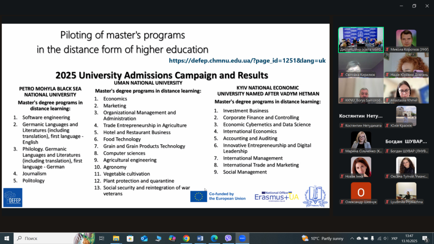The image size is (434, 244).
Task: Switch the УКР keyboard language
Action: (x=395, y=239)
